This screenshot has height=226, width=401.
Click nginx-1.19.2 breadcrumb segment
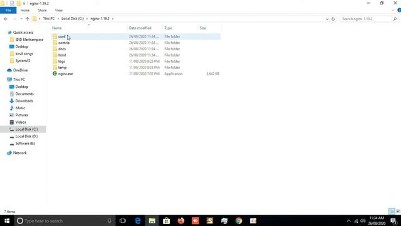point(100,19)
